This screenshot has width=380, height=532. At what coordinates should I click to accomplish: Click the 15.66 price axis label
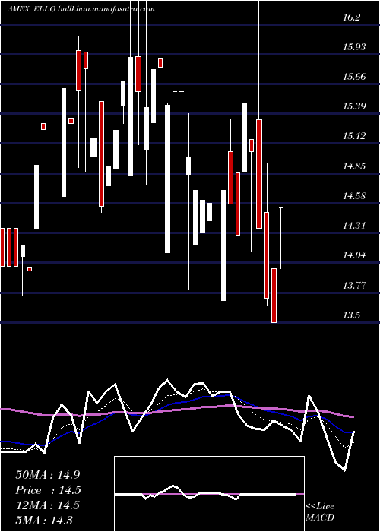point(354,77)
